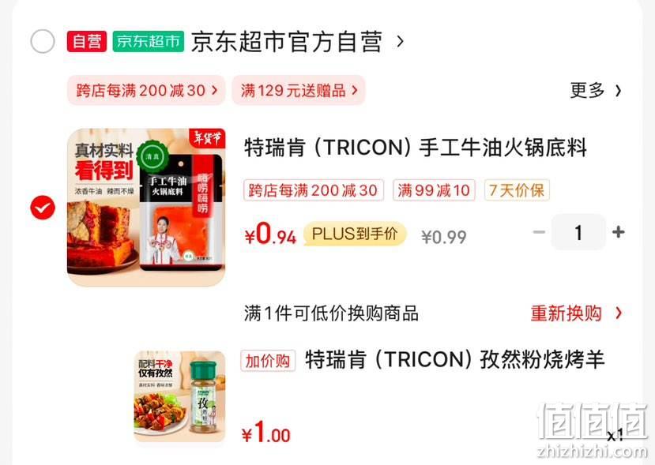Tap the 加价购 tag
Image resolution: width=655 pixels, height=465 pixels.
268,361
